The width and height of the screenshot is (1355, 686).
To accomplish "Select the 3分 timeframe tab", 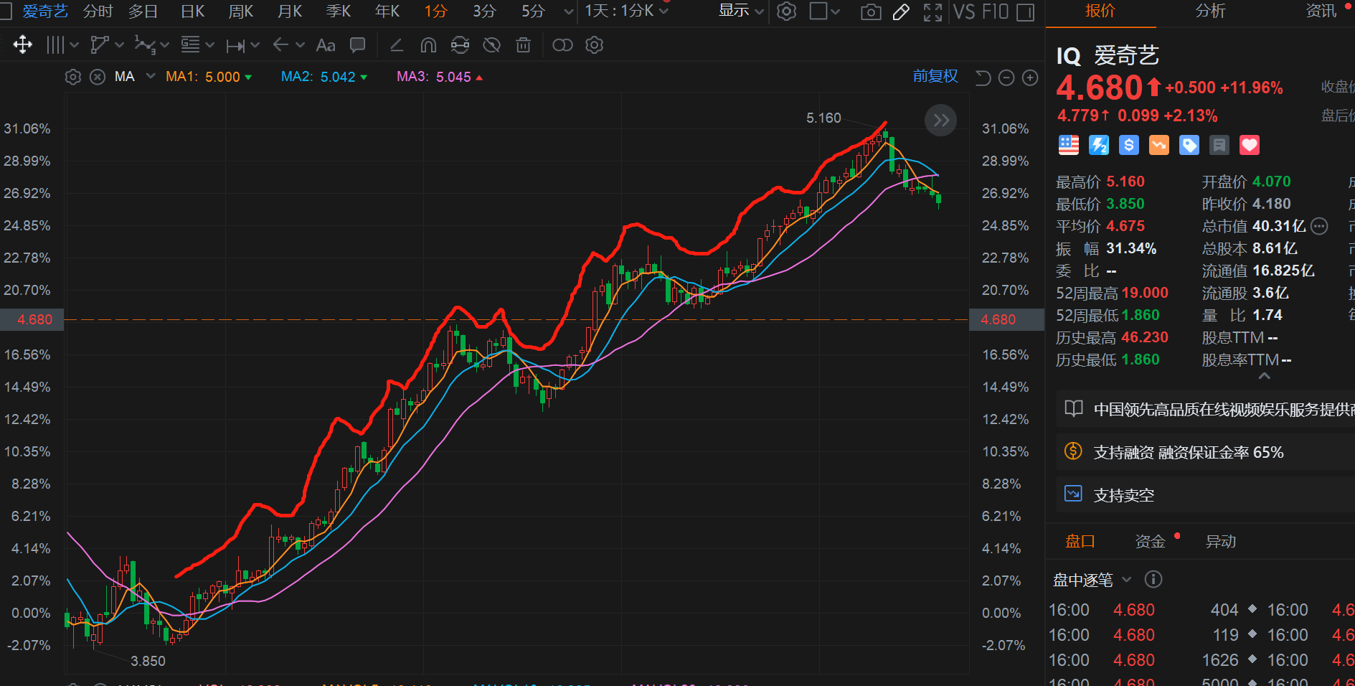I will coord(484,11).
